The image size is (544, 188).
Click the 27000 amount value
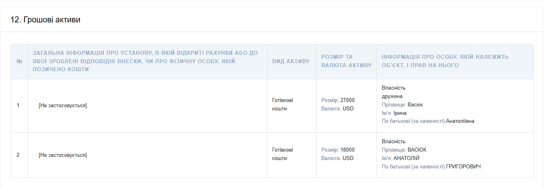[x=347, y=100]
